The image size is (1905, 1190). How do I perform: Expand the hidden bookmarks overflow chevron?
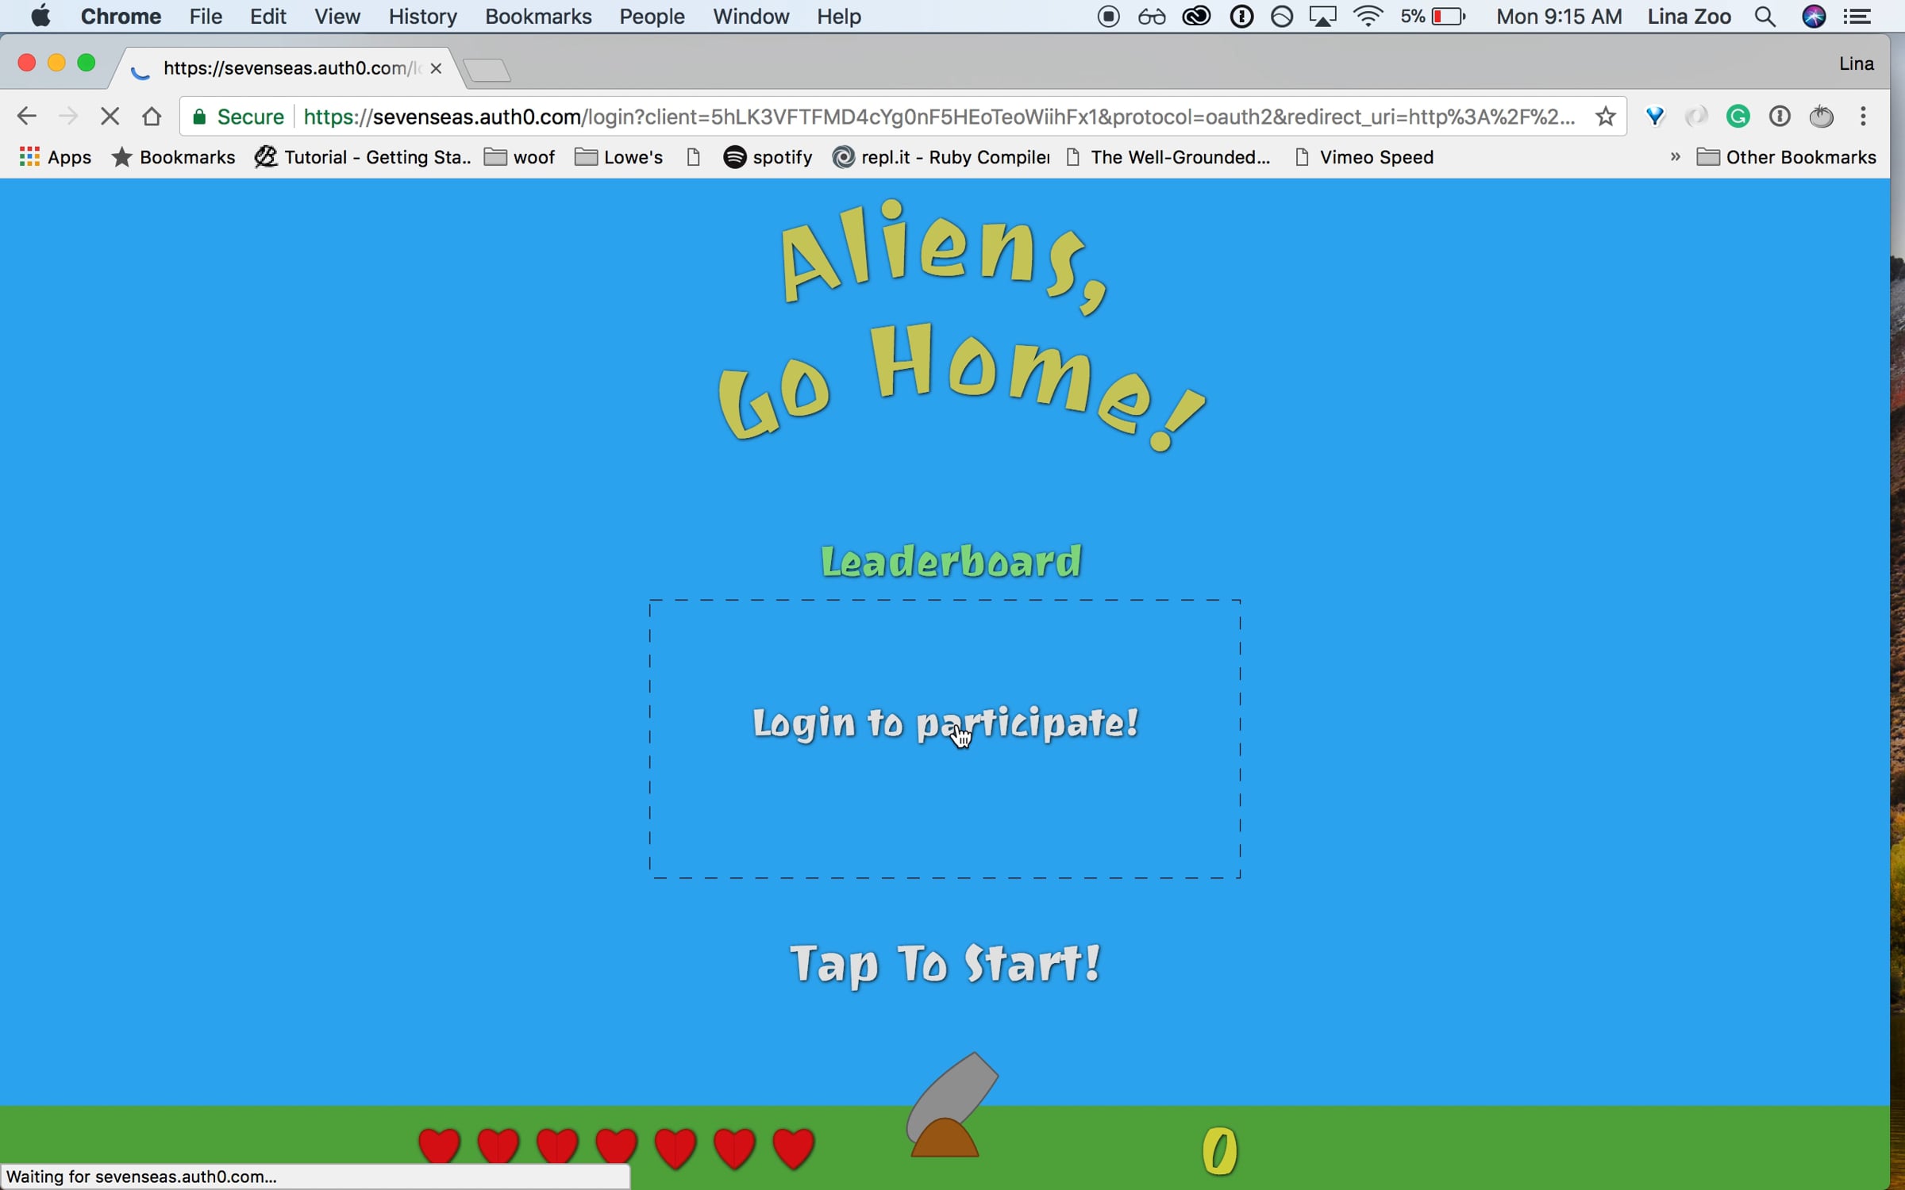(x=1675, y=157)
